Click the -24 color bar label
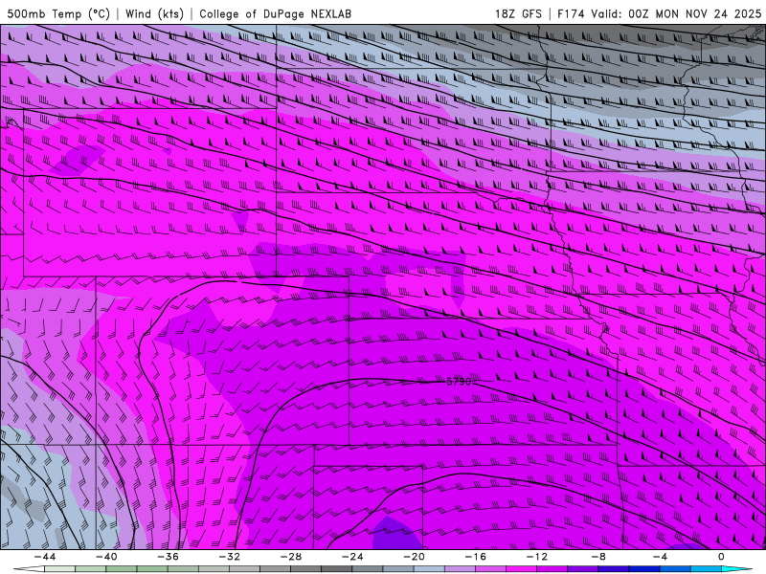 coord(352,557)
